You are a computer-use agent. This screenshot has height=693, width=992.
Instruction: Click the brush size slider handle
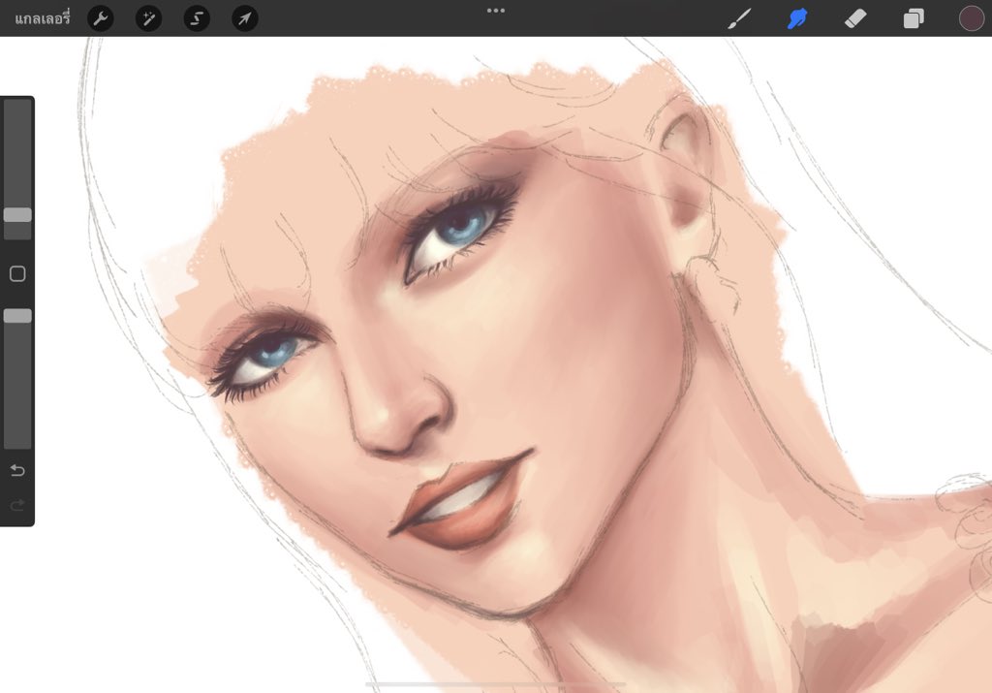click(17, 214)
